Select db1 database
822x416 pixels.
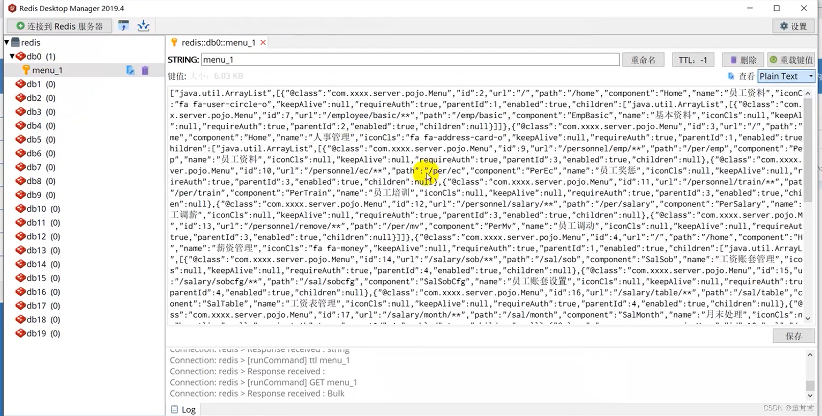41,84
